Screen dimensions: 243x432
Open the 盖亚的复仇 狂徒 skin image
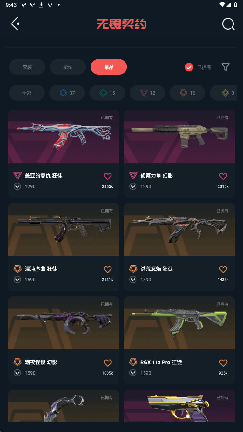click(64, 137)
